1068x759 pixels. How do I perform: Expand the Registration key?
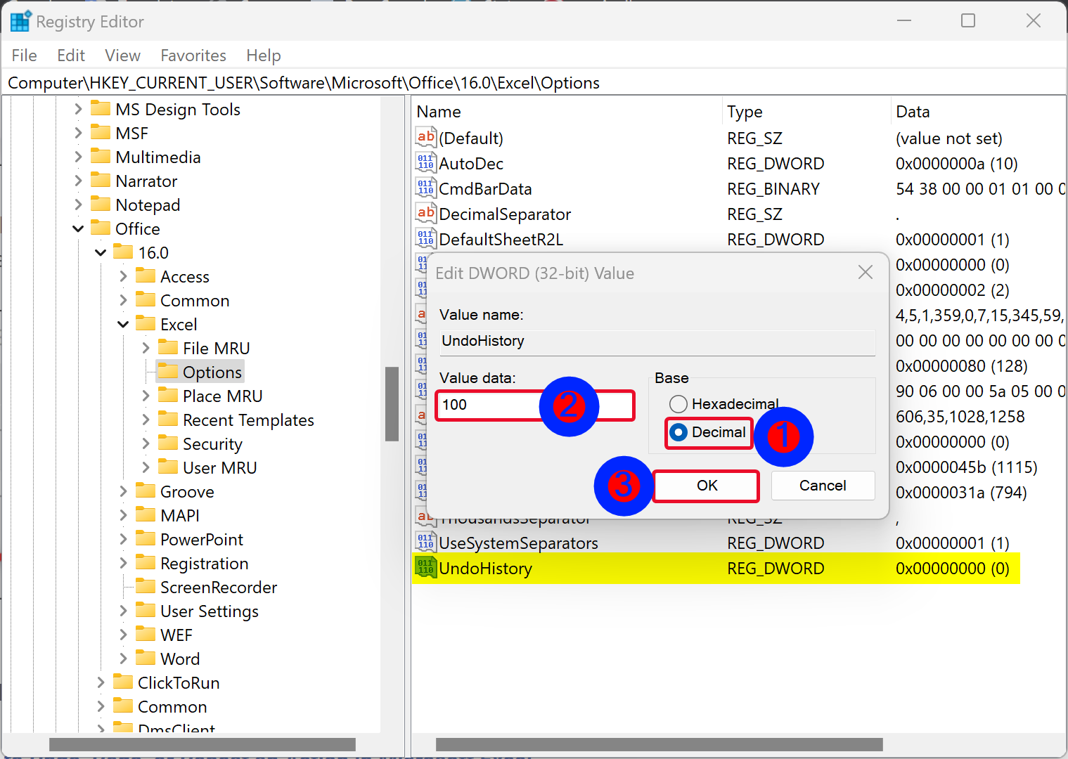tap(123, 563)
